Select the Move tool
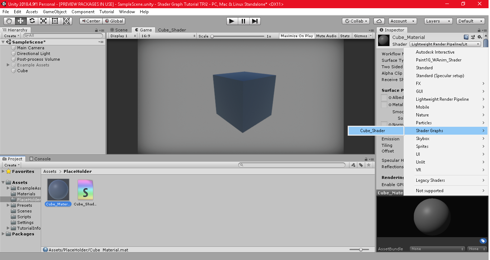 point(21,21)
